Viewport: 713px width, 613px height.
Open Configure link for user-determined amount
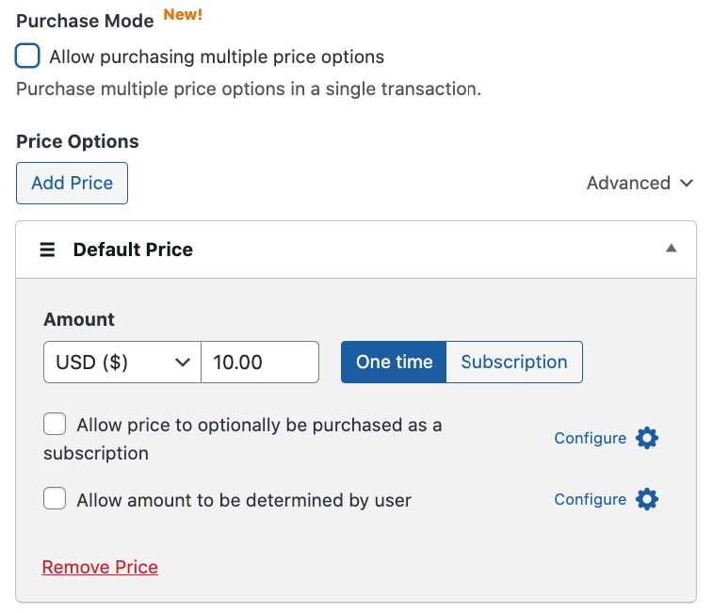pyautogui.click(x=590, y=499)
